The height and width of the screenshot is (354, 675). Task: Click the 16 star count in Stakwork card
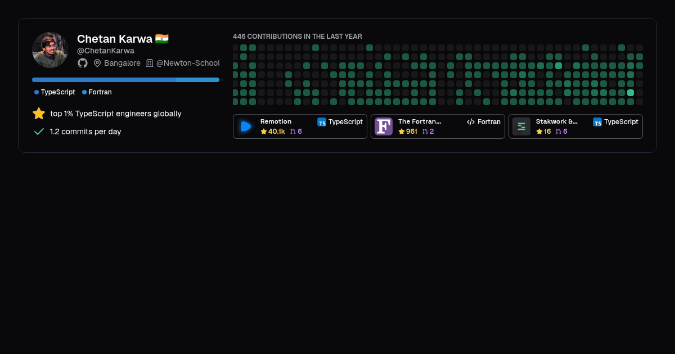(x=547, y=131)
